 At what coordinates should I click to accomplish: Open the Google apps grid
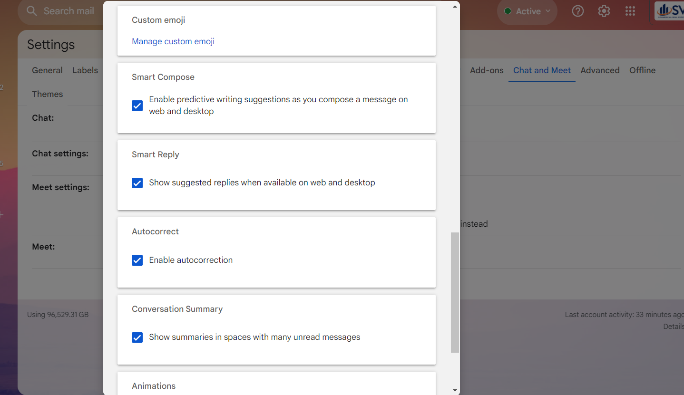point(630,11)
